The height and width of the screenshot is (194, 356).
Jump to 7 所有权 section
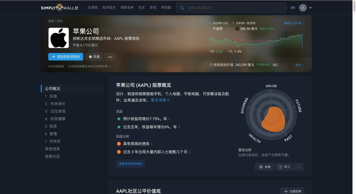point(53,141)
